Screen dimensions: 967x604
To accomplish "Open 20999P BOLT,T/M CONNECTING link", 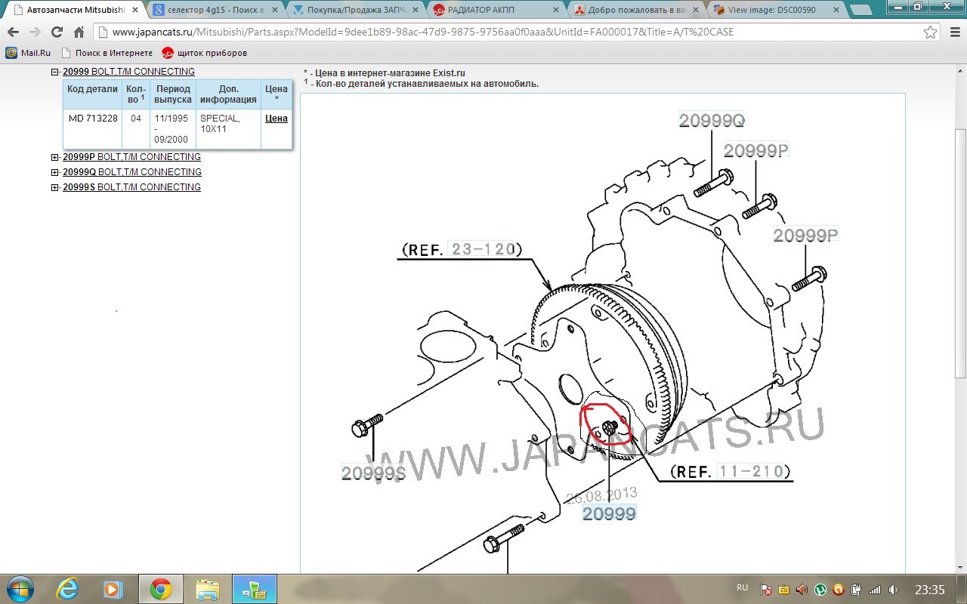I will click(131, 157).
